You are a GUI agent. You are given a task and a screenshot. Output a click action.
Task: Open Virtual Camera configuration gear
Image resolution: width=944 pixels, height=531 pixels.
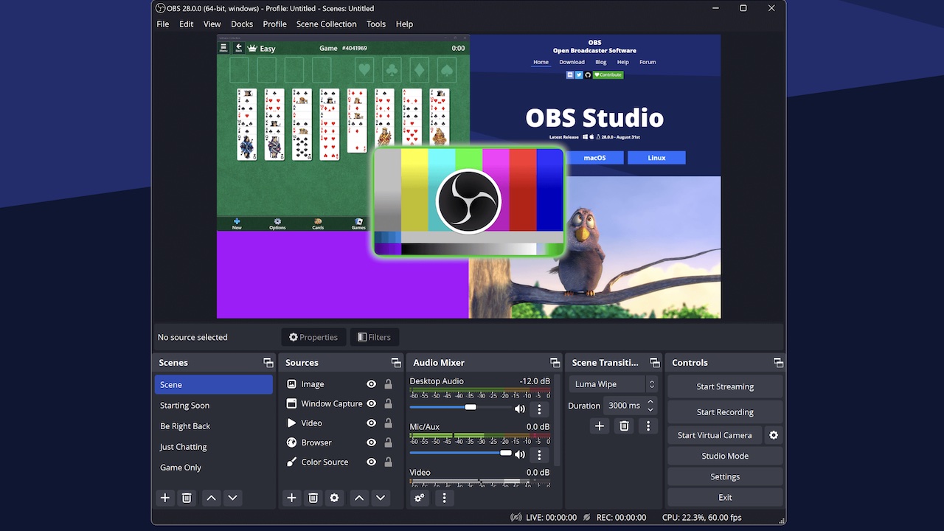click(773, 435)
